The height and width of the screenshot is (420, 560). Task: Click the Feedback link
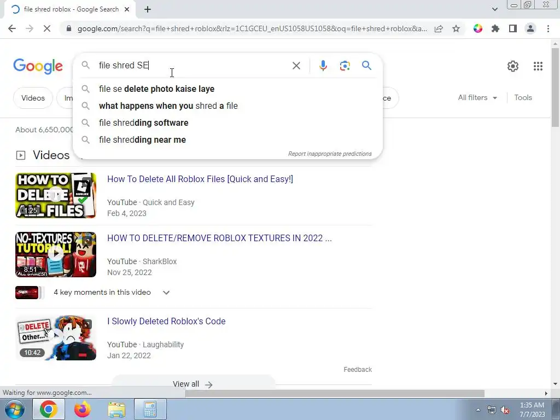click(358, 370)
